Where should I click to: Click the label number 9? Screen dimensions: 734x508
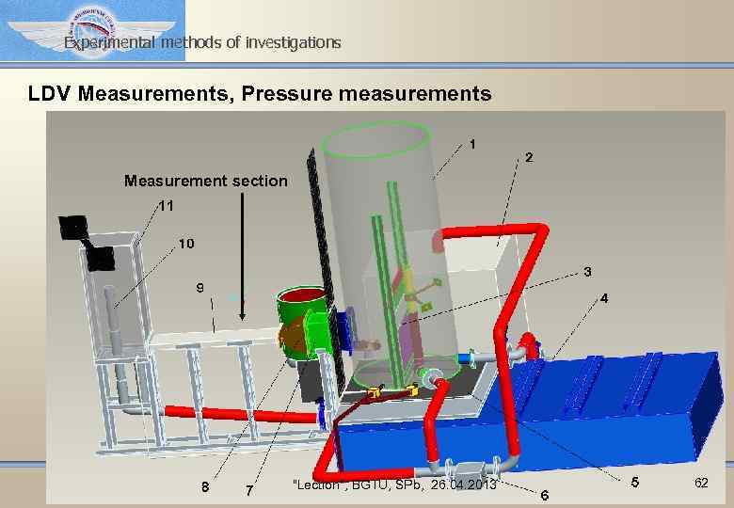(199, 287)
